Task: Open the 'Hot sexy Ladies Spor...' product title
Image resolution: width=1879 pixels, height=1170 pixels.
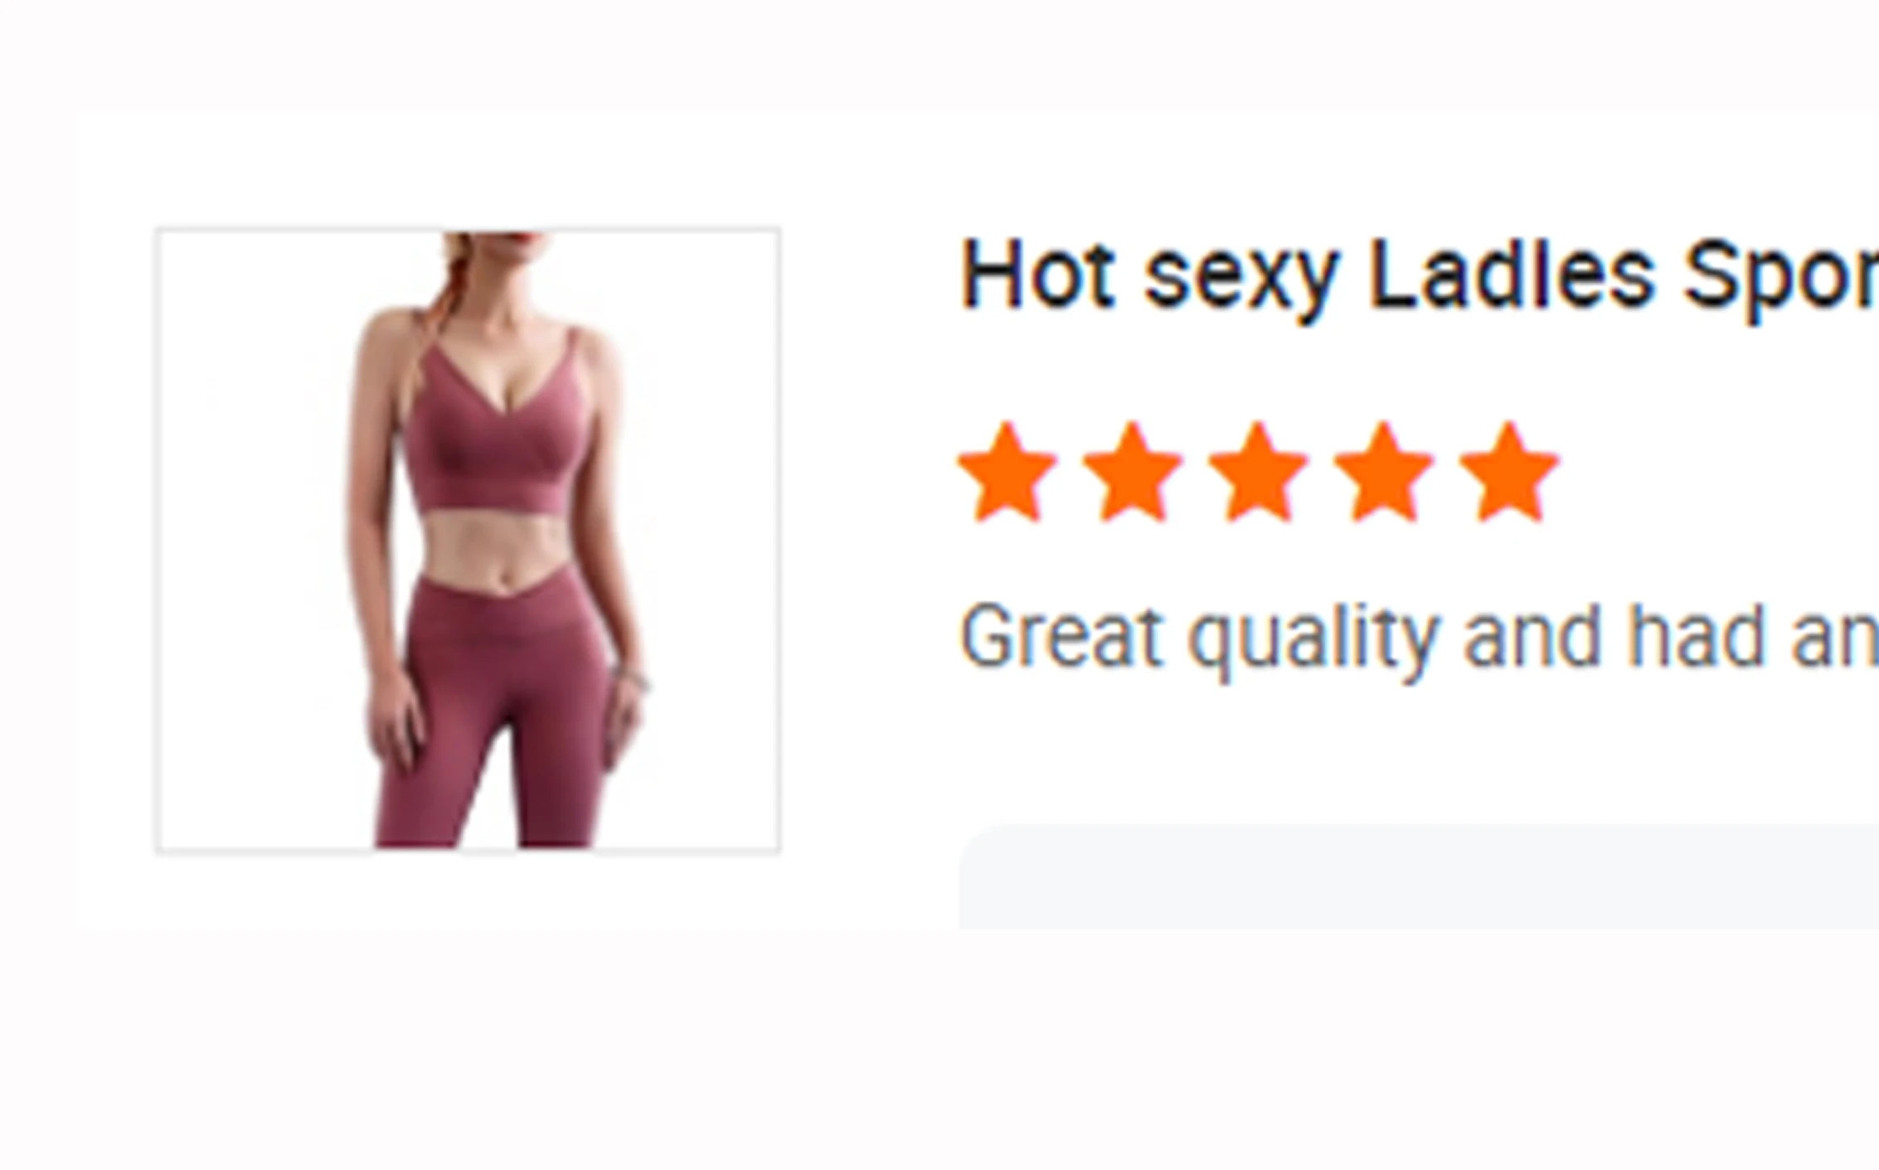Action: tap(1419, 276)
